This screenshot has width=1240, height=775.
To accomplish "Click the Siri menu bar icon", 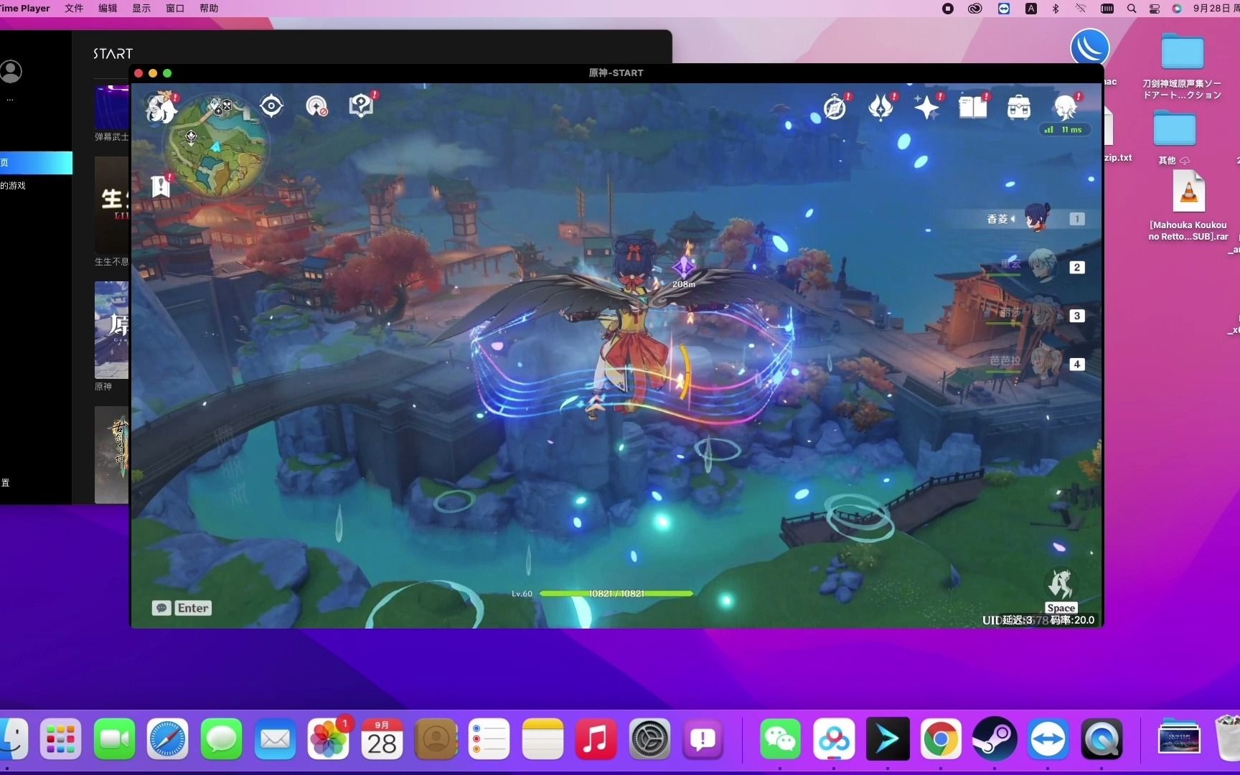I will [1177, 9].
